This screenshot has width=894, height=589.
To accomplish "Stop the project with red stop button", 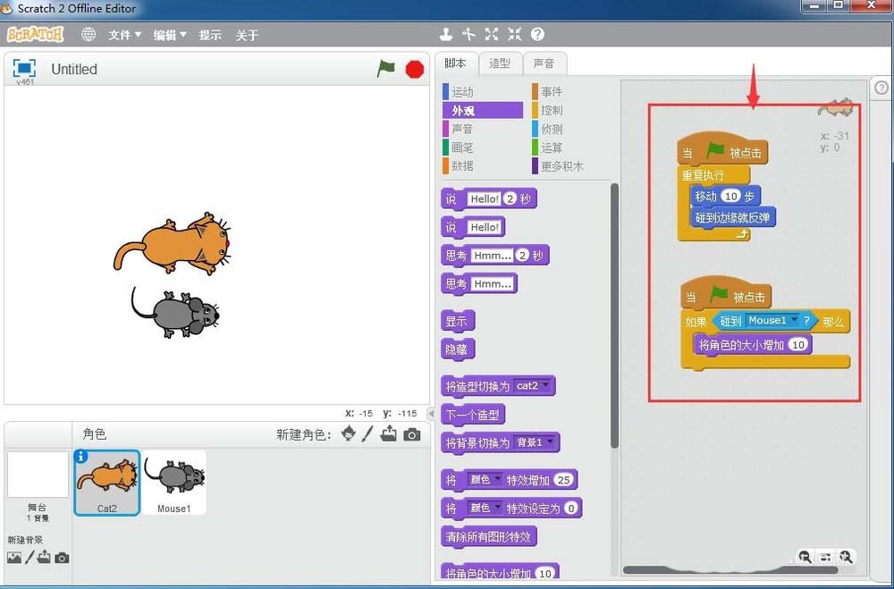I will (x=414, y=69).
